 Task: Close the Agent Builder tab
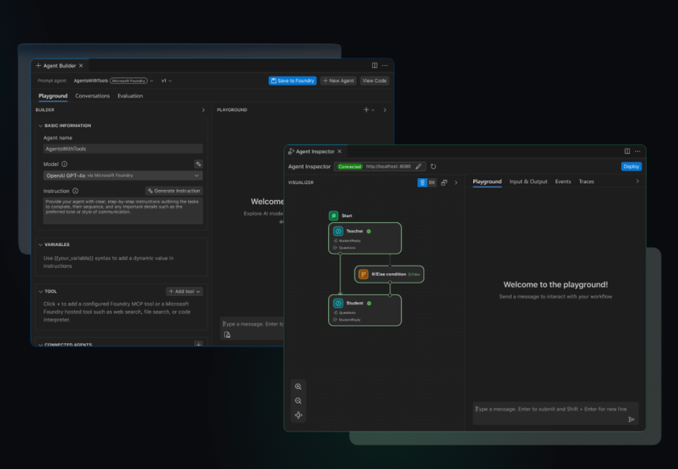[81, 66]
